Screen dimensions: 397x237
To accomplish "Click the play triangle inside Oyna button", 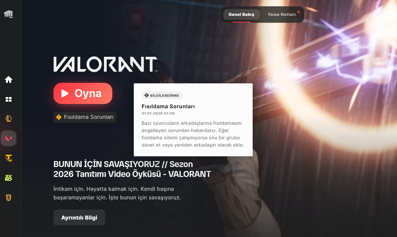I will [65, 93].
